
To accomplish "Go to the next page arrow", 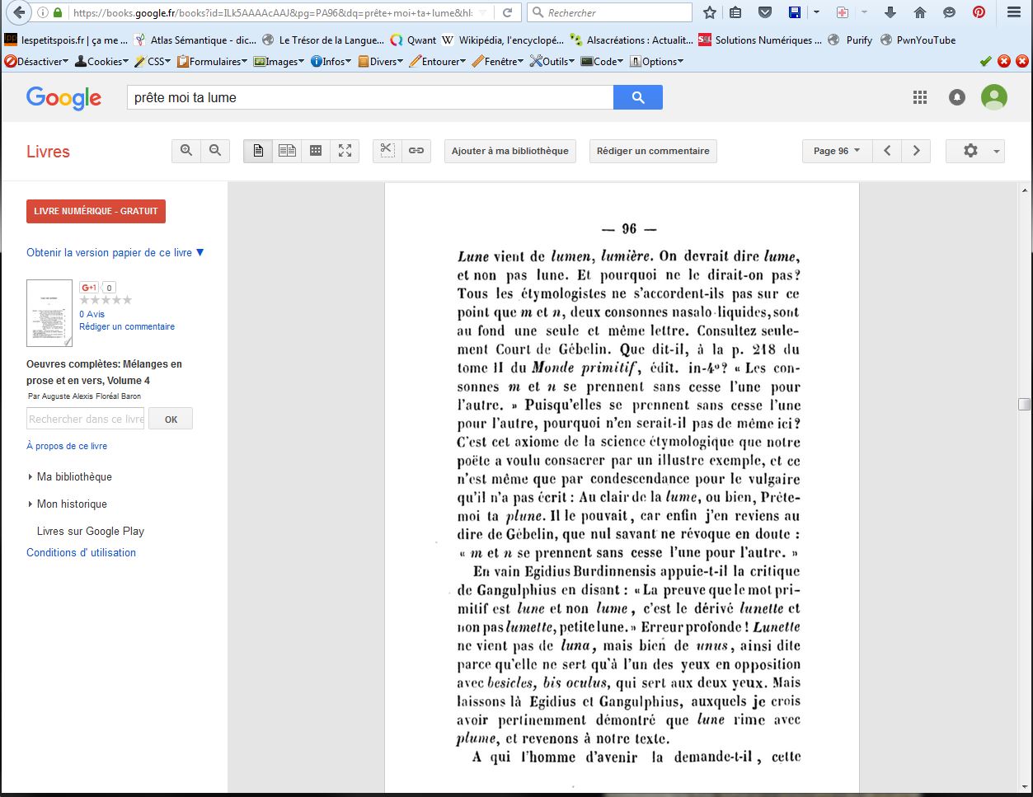I will [916, 151].
